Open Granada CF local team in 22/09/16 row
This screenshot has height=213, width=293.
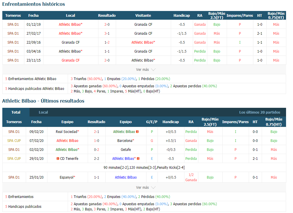[x=71, y=42]
